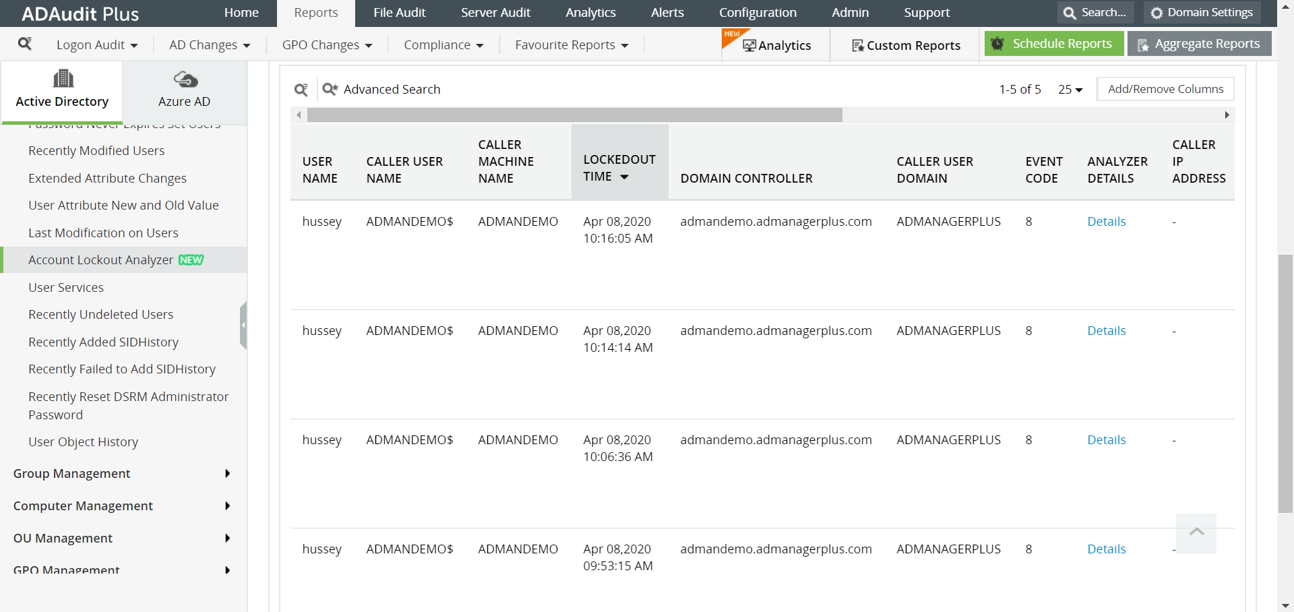The height and width of the screenshot is (612, 1294).
Task: Open the Server Audit menu
Action: (x=495, y=12)
